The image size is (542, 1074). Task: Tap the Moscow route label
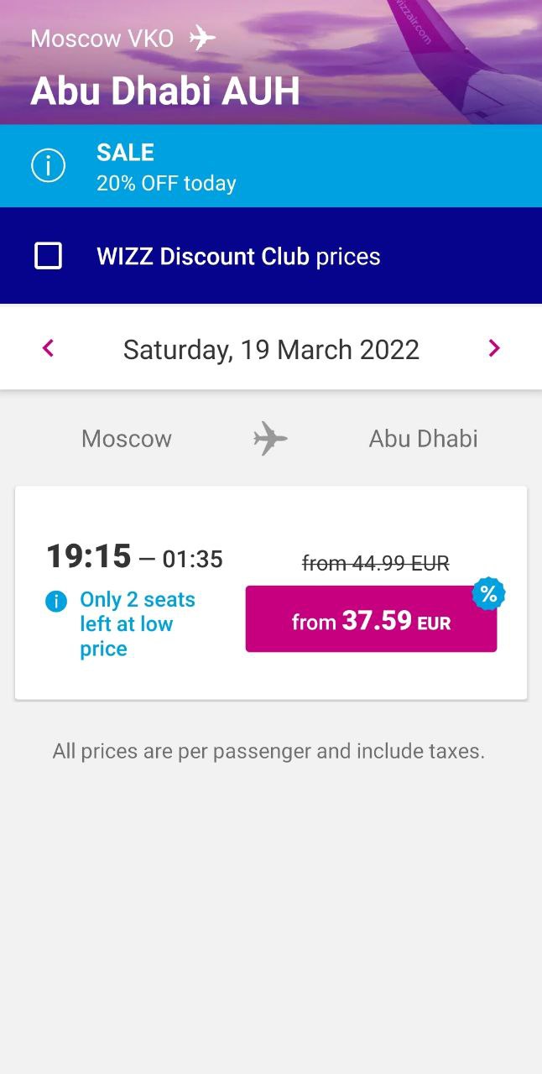(127, 439)
